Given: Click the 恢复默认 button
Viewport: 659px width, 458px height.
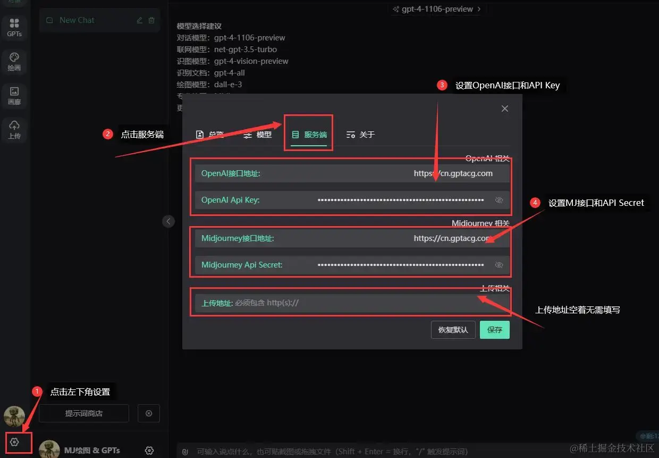Looking at the screenshot, I should (x=453, y=330).
